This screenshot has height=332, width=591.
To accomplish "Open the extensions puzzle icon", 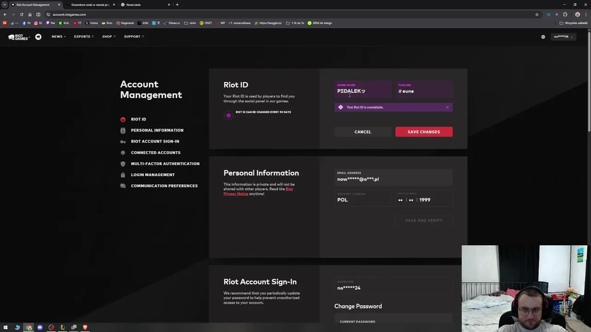I will [x=565, y=14].
